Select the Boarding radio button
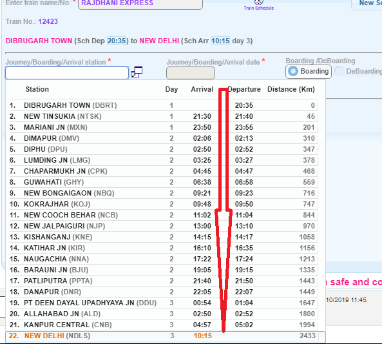Screen dimensions: 382x344 pos(293,71)
